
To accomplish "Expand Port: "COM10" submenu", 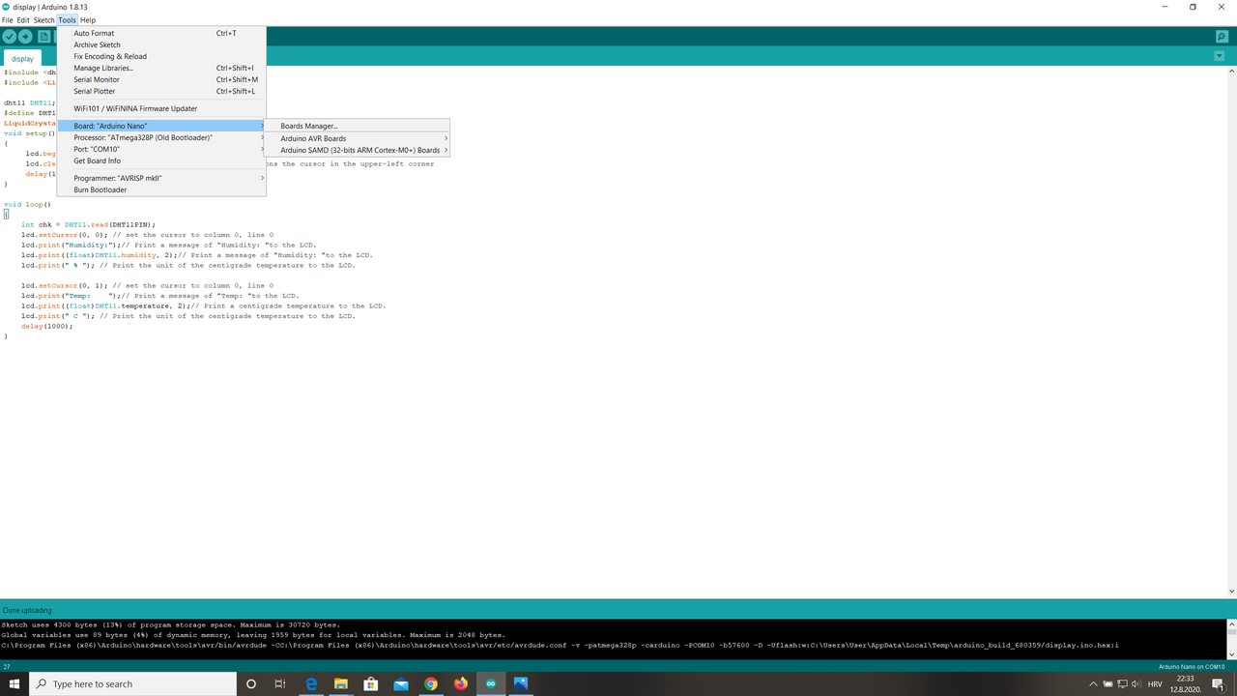I will pos(161,149).
